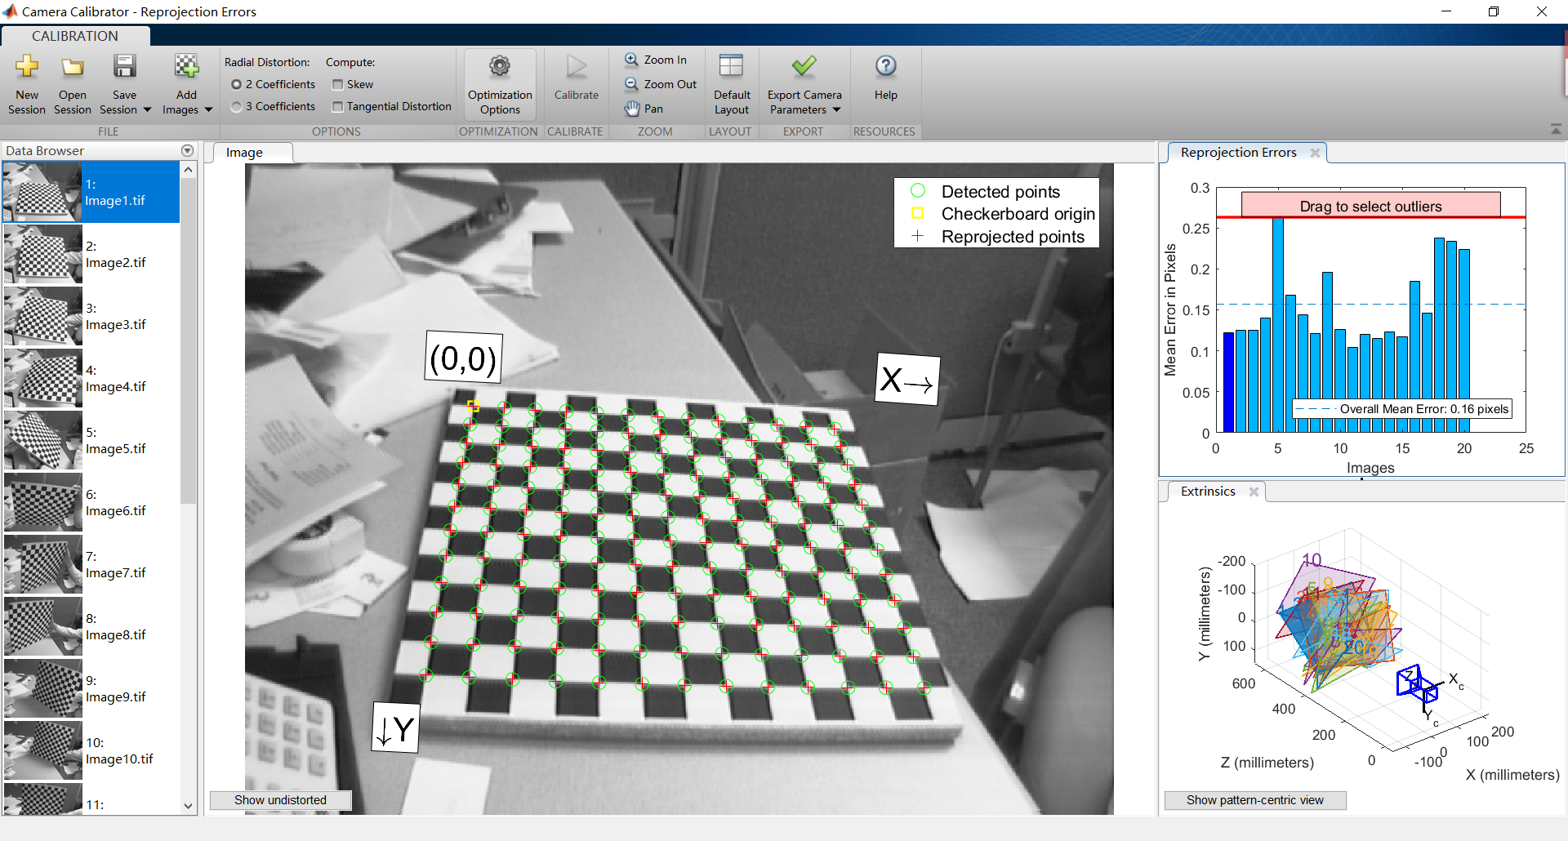Screen dimensions: 1568x841
Task: Select Image4.tif in the Data Browser
Action: coord(91,379)
